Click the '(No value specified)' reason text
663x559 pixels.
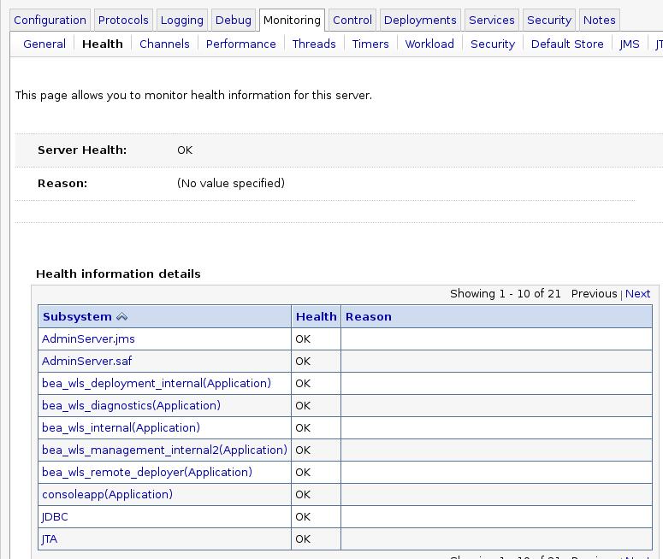[231, 184]
